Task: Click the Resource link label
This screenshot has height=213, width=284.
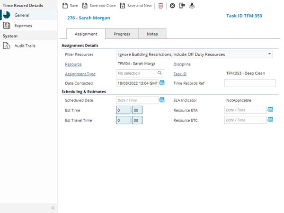Action: (x=73, y=64)
